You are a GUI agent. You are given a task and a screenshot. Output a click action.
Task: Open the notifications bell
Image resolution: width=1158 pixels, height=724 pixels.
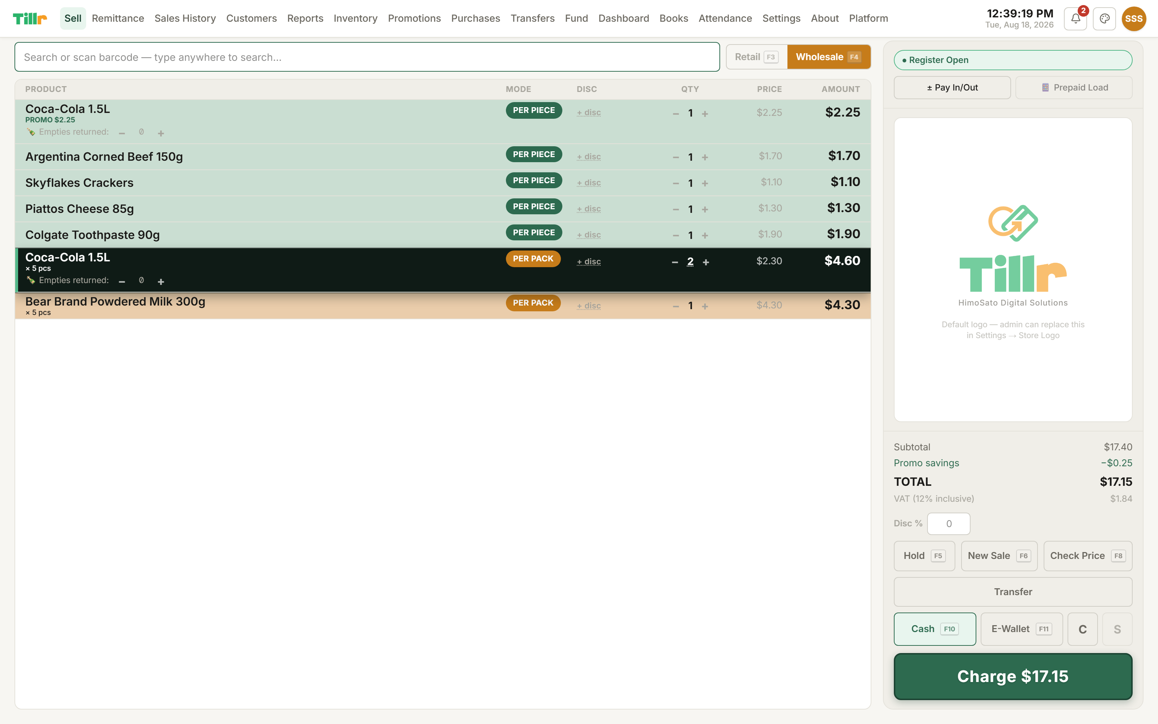click(1075, 19)
